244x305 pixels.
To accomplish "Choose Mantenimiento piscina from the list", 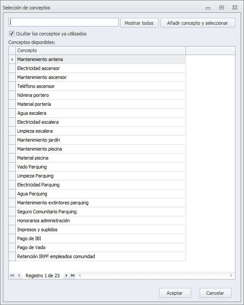I will 101,149.
